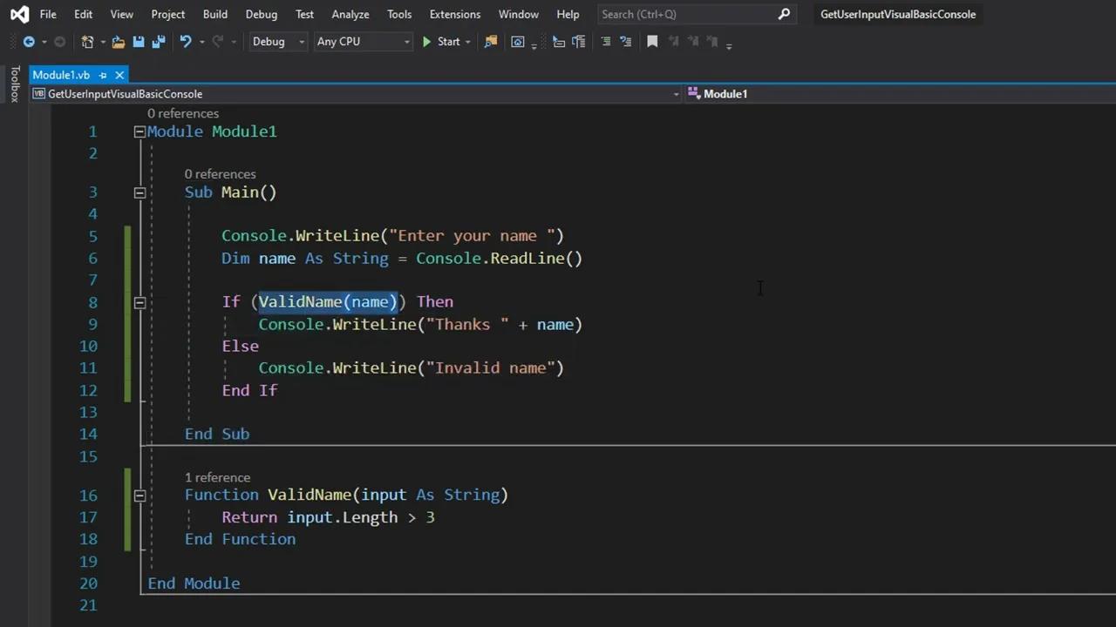Image resolution: width=1116 pixels, height=627 pixels.
Task: Toggle the bookmark icon in the toolbar
Action: tap(652, 42)
